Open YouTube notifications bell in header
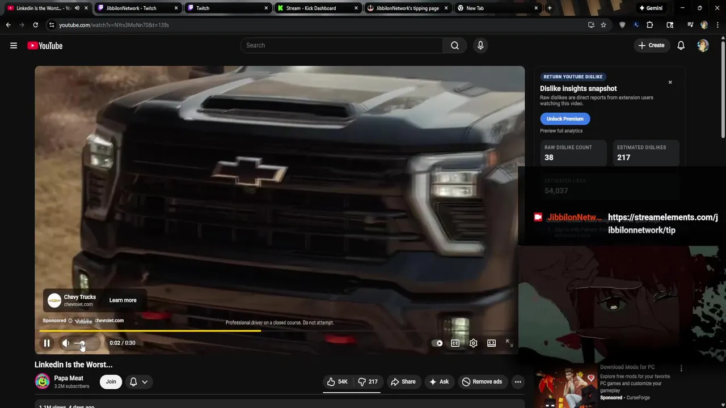 click(681, 45)
